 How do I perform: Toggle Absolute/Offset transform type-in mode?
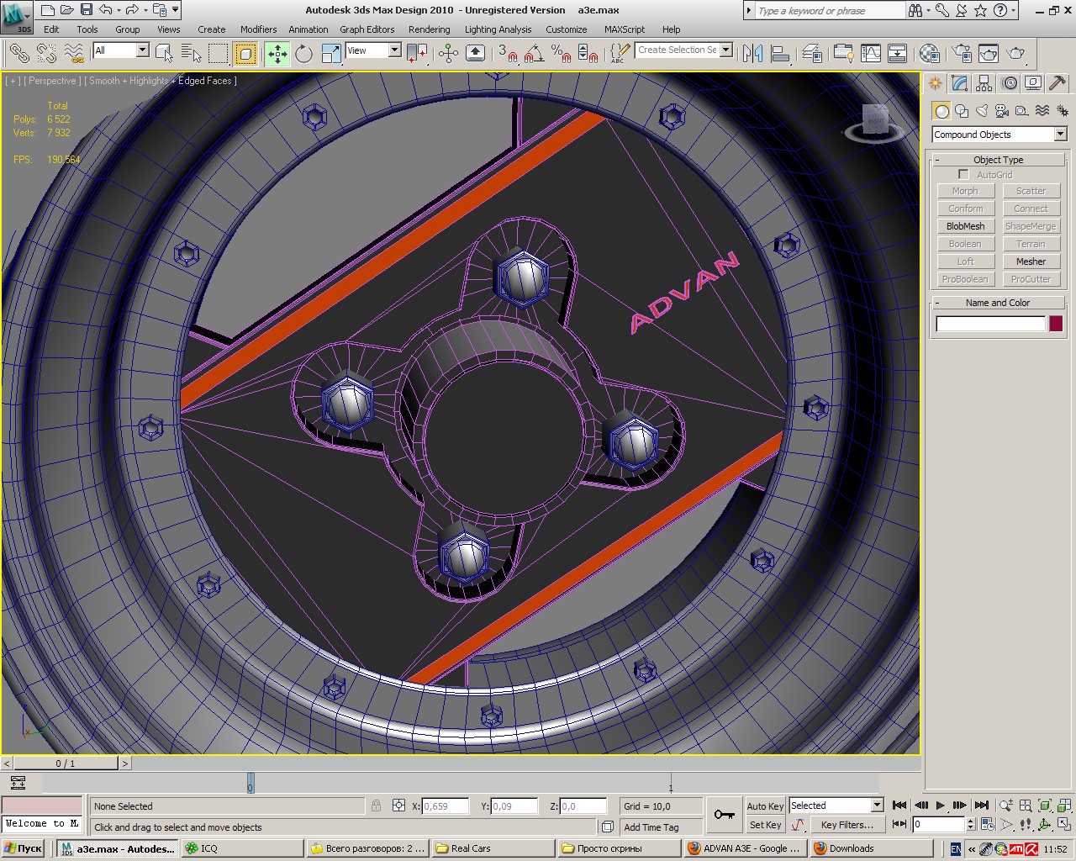point(398,806)
